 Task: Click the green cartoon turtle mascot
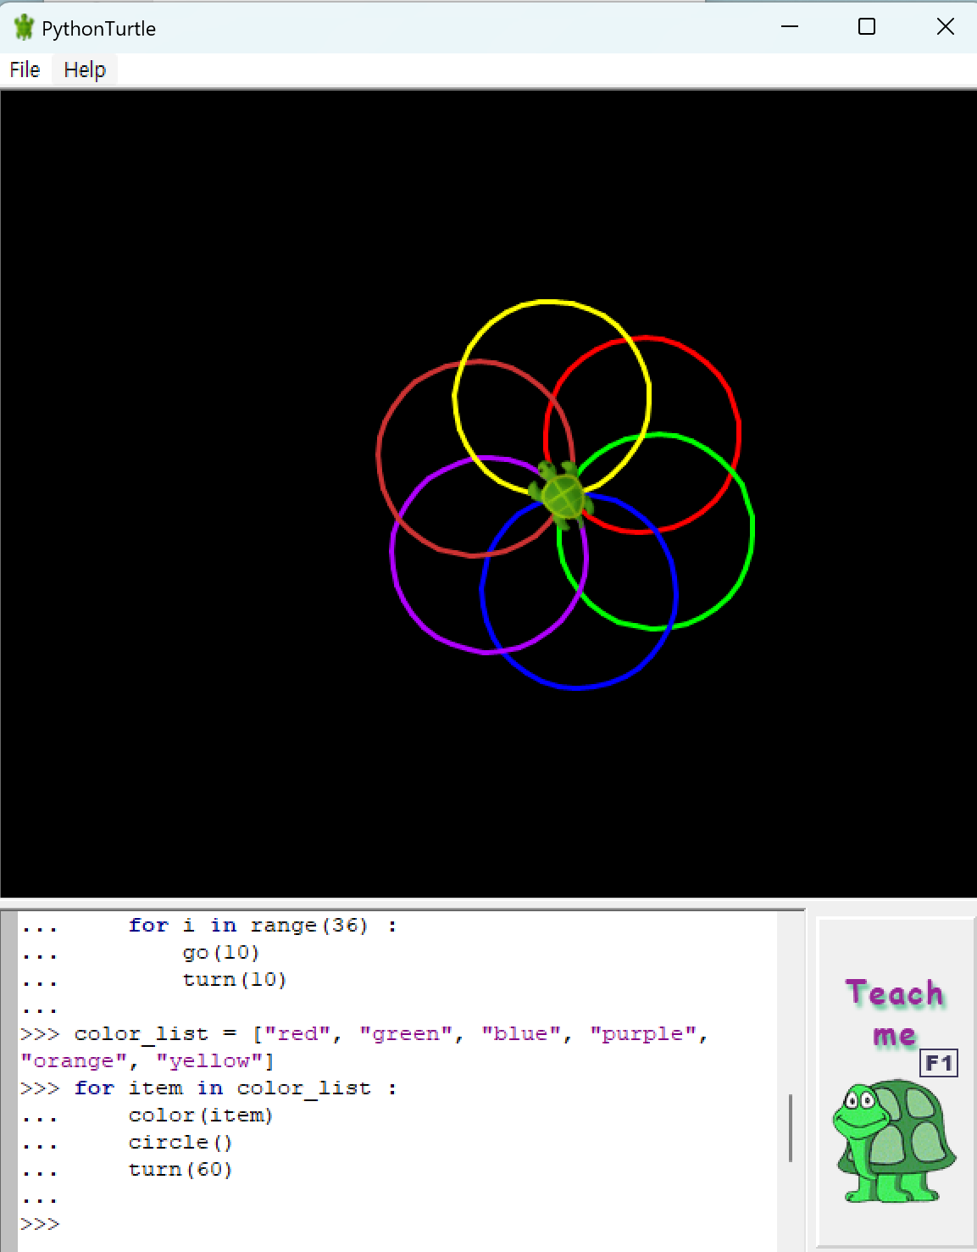tap(894, 1140)
